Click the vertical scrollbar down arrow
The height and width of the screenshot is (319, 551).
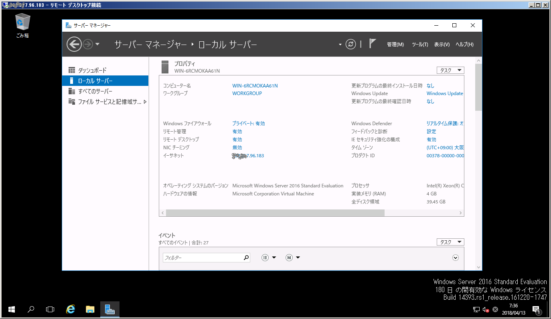click(478, 267)
